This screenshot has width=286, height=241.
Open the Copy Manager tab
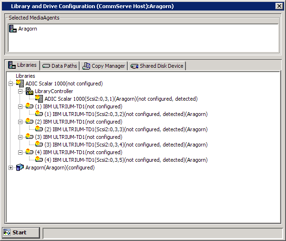coord(103,66)
